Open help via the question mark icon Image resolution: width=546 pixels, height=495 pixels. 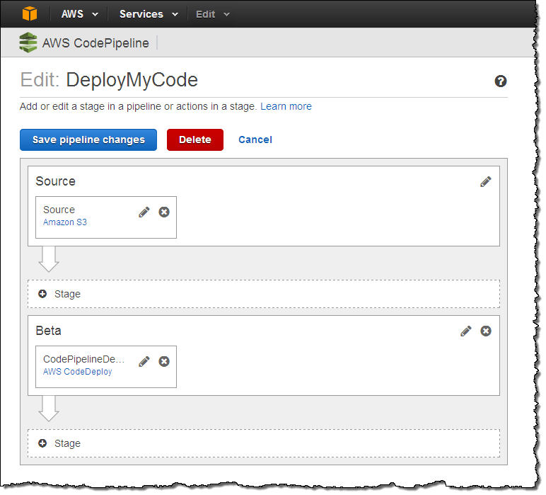(501, 81)
